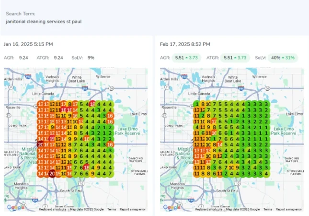The image size is (309, 216).
Task: Select the orange rank 14 pin on February map
Action: 219,144
